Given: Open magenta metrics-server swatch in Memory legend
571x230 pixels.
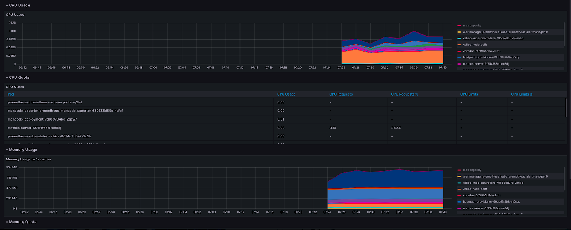Looking at the screenshot, I should click(x=459, y=208).
